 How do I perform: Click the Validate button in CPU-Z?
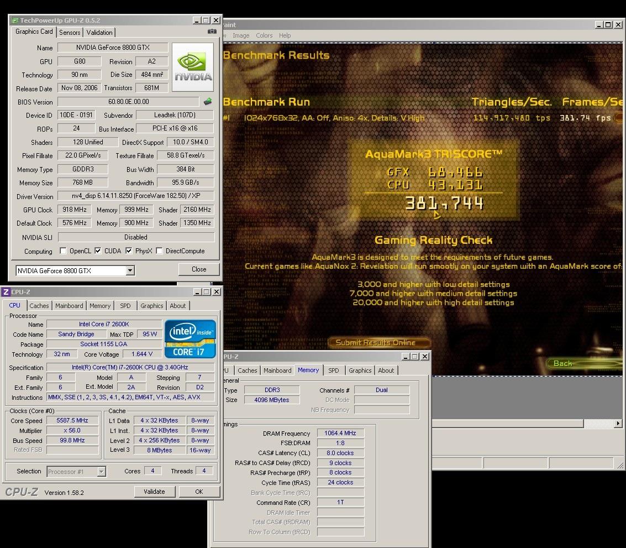coord(154,492)
